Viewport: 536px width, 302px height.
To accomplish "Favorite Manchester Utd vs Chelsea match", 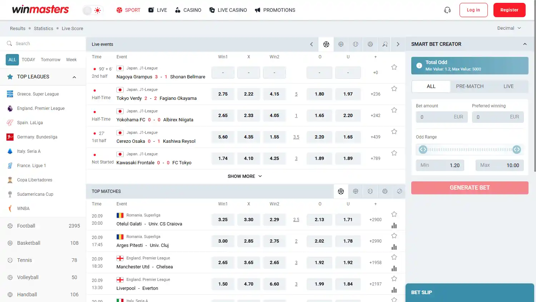I will (394, 257).
